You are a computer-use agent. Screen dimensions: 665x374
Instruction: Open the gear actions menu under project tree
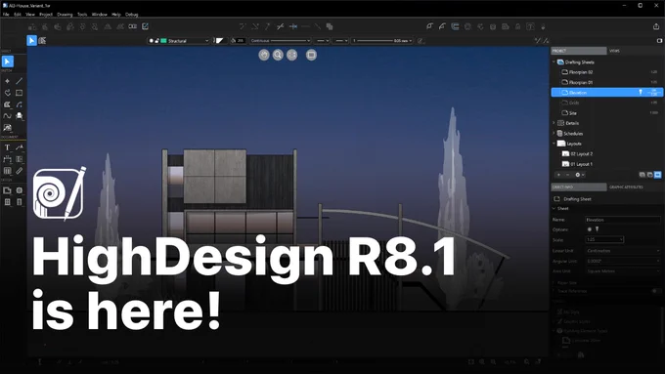point(579,175)
